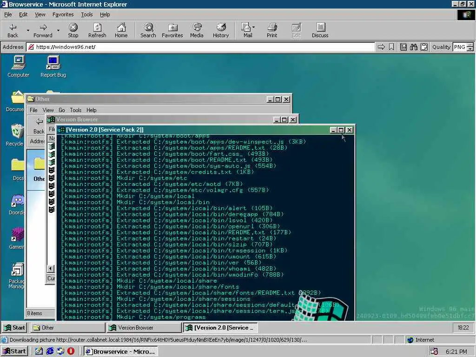Click the Go arrow next to address bar

pyautogui.click(x=381, y=47)
